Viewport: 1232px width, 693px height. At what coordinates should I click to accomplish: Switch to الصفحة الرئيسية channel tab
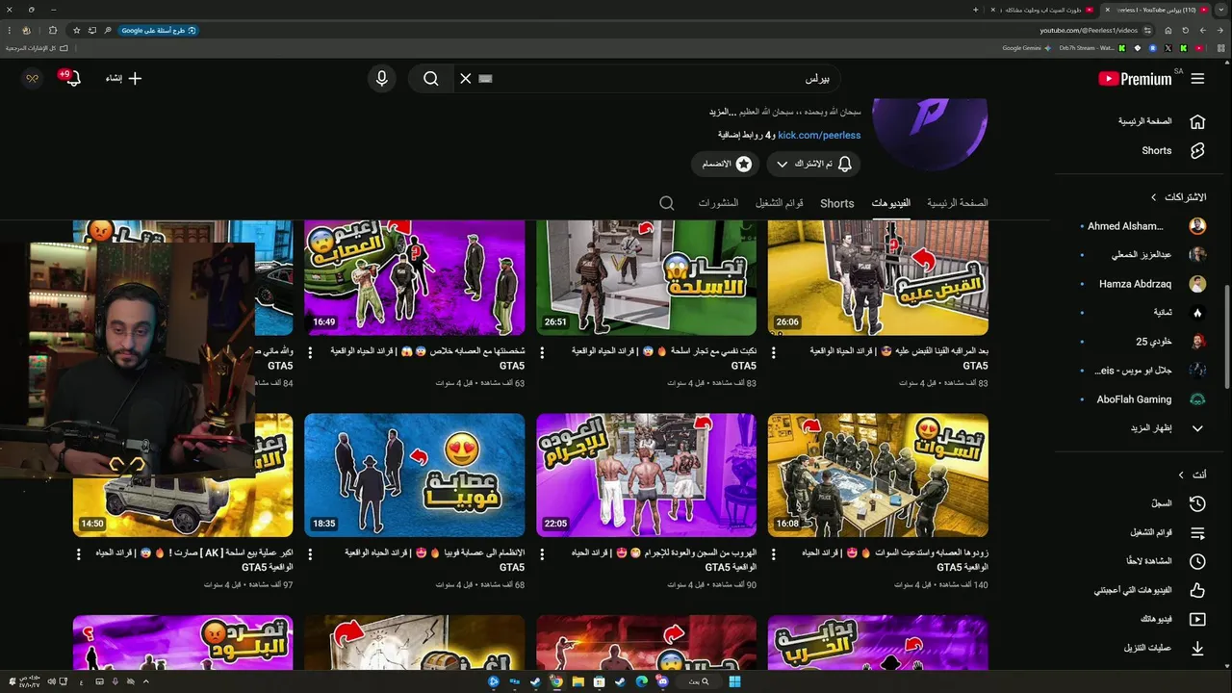pyautogui.click(x=957, y=203)
